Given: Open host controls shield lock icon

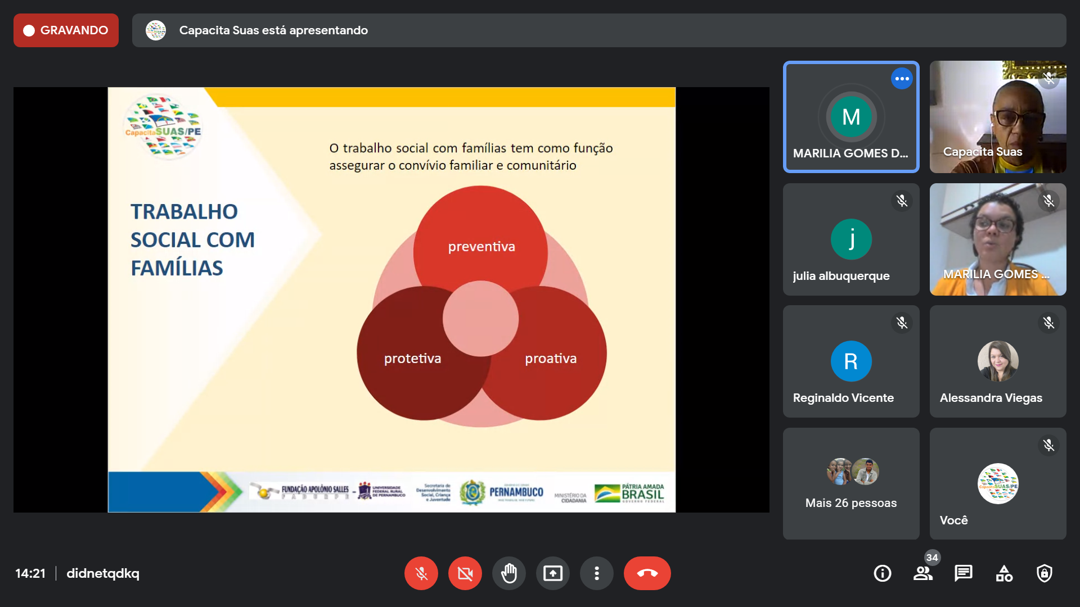Looking at the screenshot, I should click(1045, 573).
